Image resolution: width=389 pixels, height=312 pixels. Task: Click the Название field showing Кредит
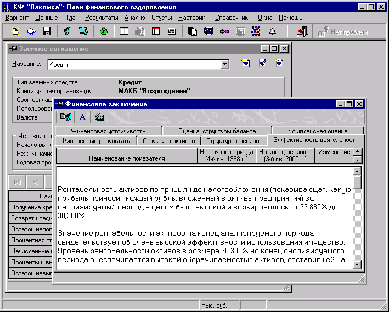click(x=134, y=65)
